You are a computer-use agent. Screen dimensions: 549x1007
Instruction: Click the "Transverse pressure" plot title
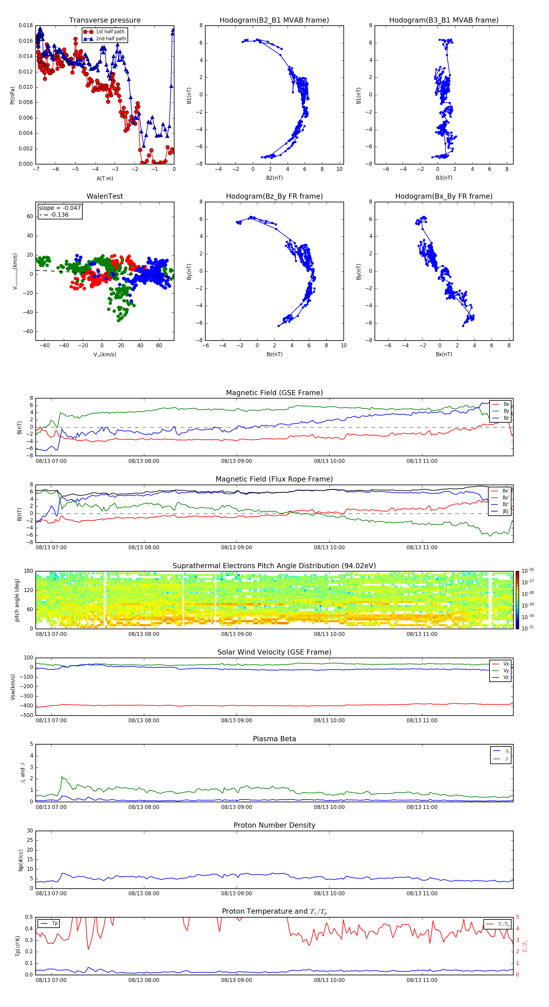(105, 20)
